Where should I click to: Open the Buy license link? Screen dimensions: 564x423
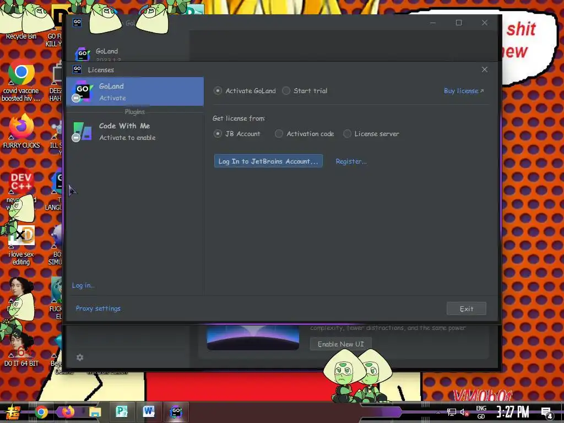(x=464, y=91)
